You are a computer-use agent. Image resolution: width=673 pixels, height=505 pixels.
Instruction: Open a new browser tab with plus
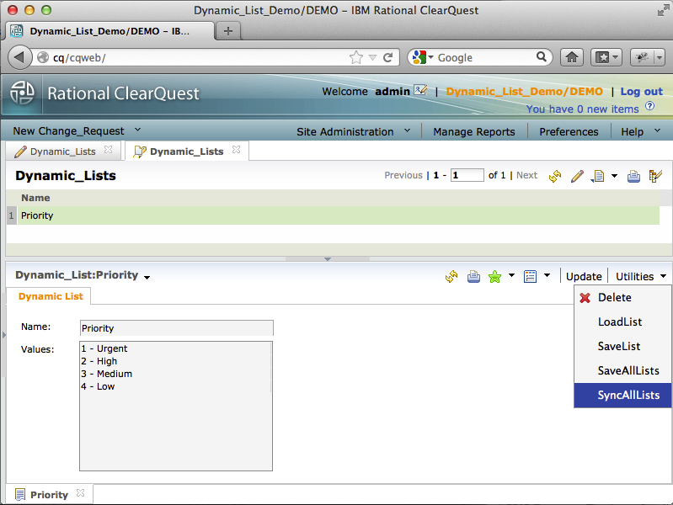click(228, 31)
